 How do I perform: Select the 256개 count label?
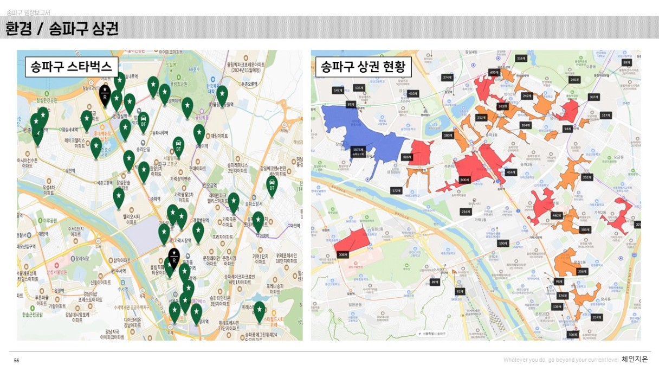[x=582, y=271]
